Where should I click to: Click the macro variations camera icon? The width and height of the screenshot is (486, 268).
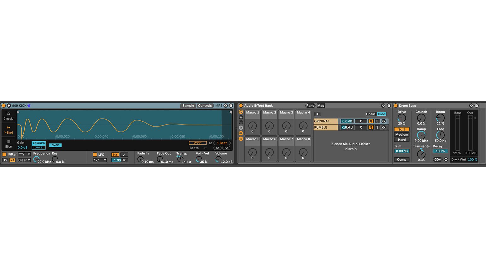tap(241, 128)
